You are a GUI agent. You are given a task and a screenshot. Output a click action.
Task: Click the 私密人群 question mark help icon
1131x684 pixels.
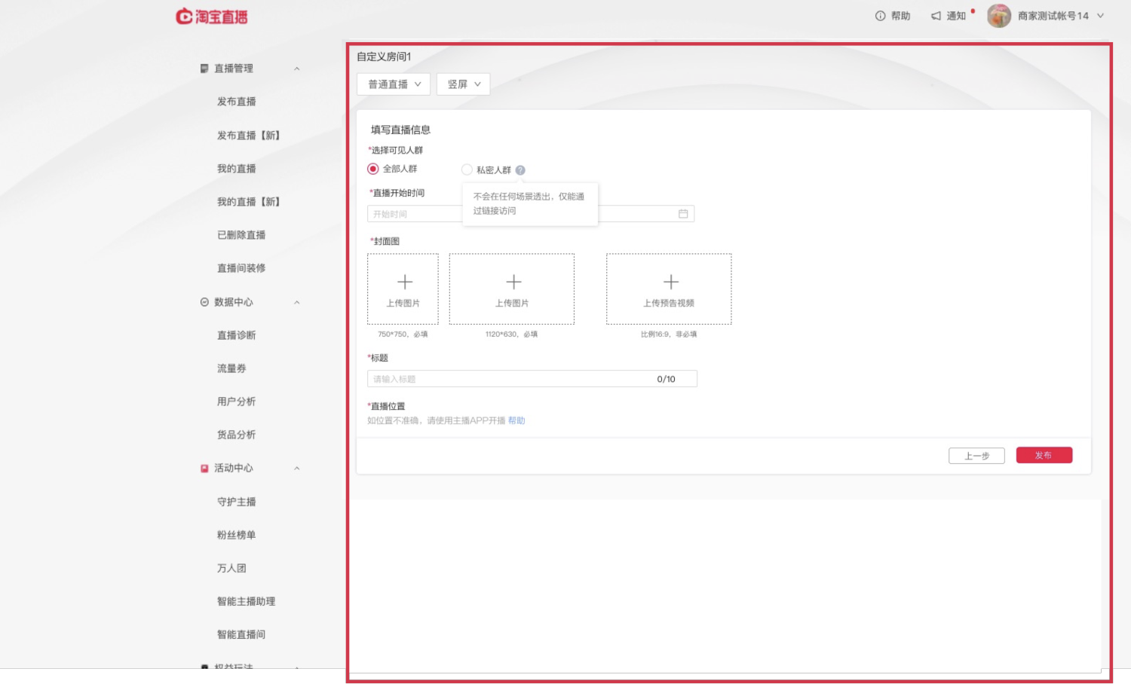[x=520, y=170]
